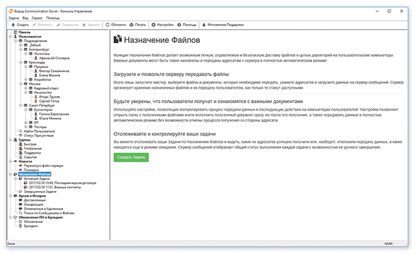
Task: Click the orange user icon beside Сергей Титов
Action: point(36,101)
